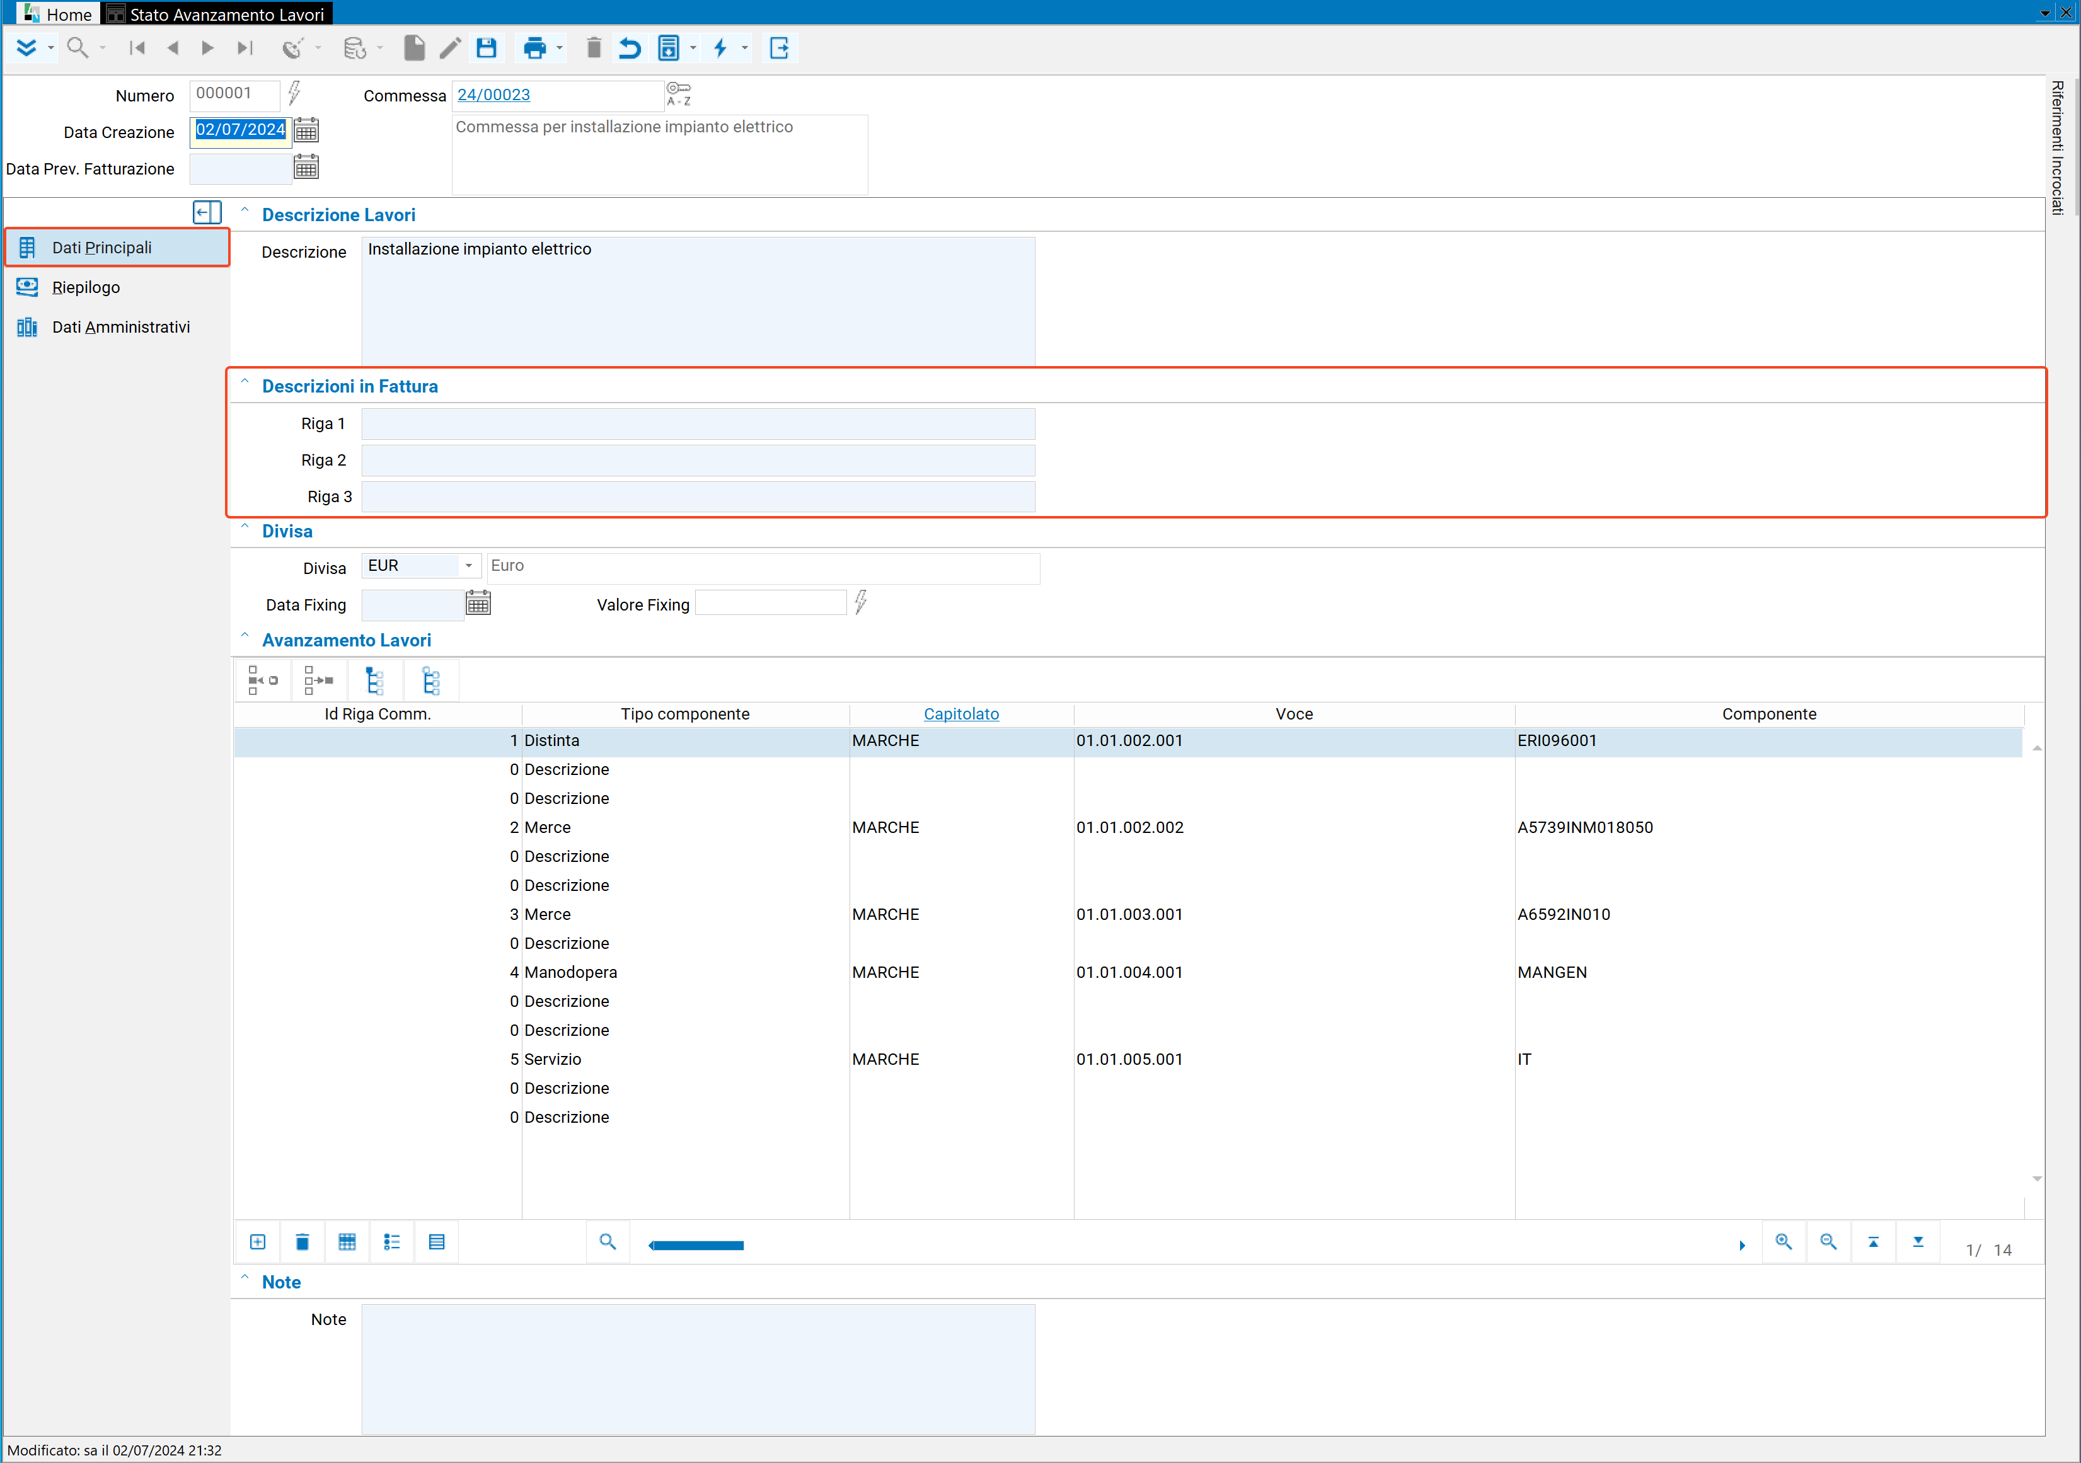Delete the selected grid row
The image size is (2081, 1463).
(303, 1242)
